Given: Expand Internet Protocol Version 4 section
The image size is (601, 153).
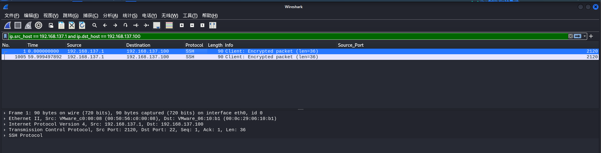Looking at the screenshot, I should [5, 124].
